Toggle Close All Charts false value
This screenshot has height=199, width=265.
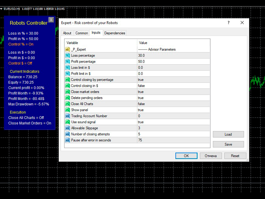(173, 104)
